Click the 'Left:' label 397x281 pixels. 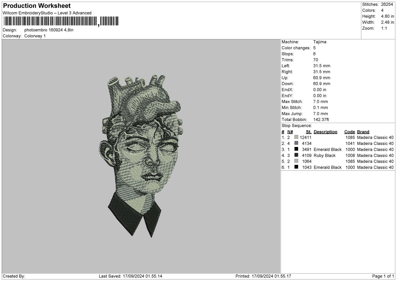286,66
